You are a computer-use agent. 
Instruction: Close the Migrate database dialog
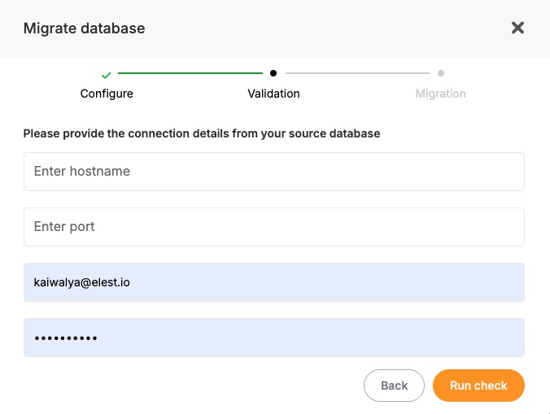click(x=517, y=28)
